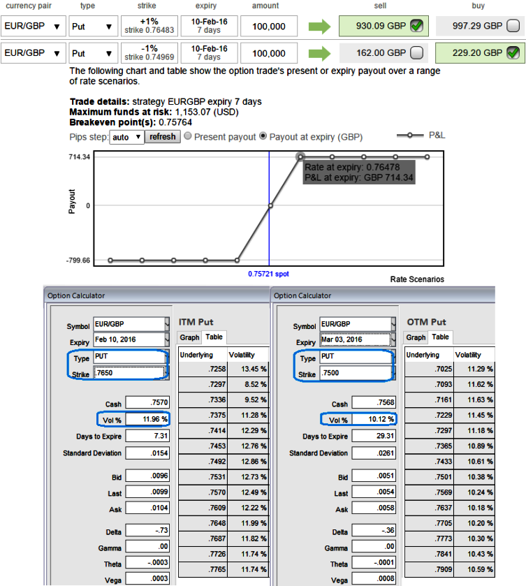Click the +1% strike 0.76483 cell
Viewport: 526px width, 586px height.
[x=149, y=26]
